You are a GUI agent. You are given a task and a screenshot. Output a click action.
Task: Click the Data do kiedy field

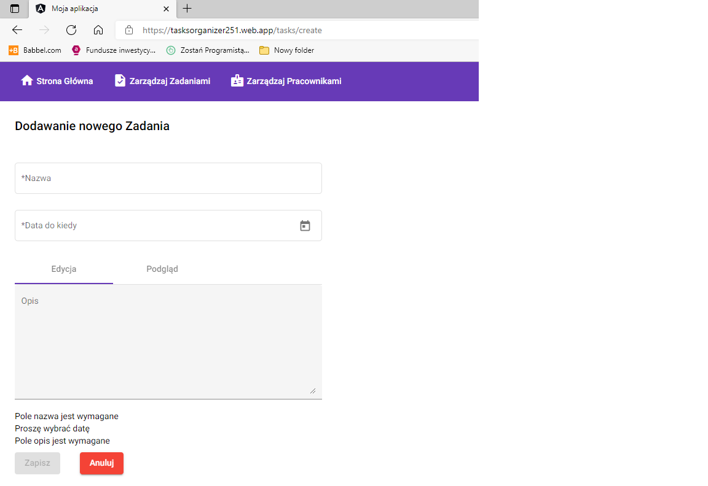click(168, 225)
